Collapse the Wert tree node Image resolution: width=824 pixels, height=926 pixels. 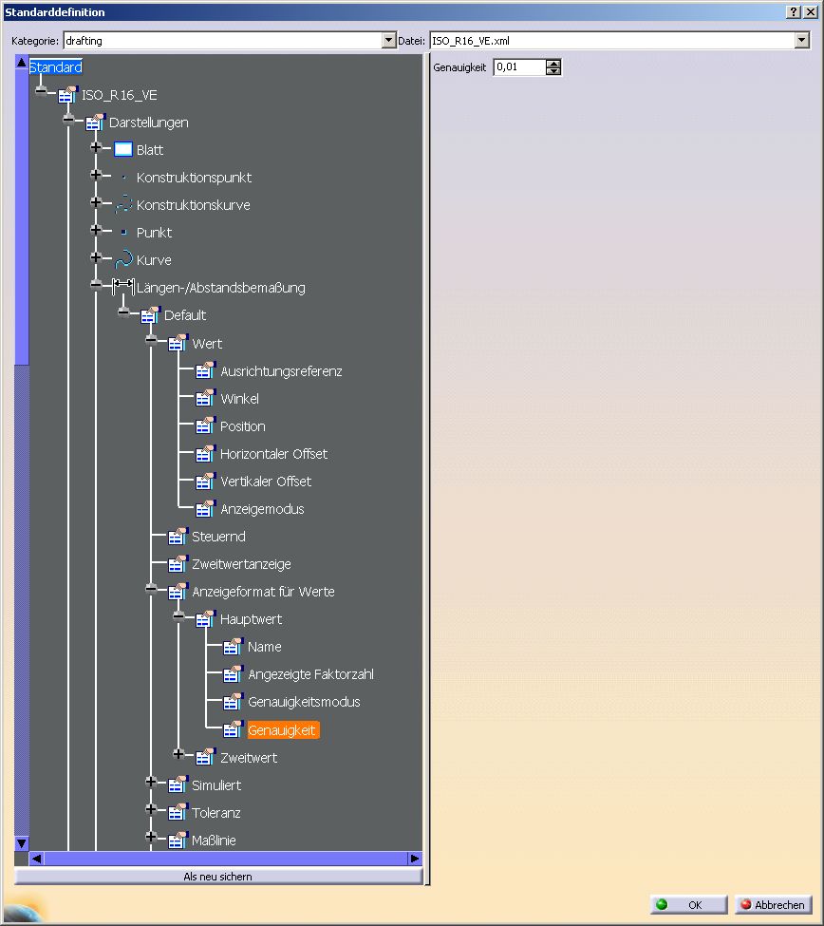[151, 340]
